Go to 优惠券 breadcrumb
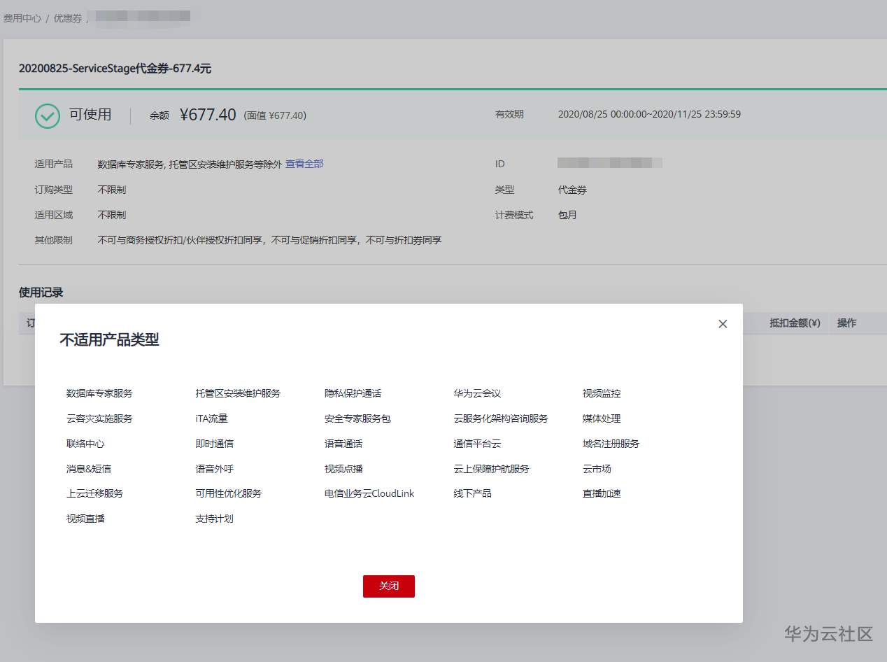This screenshot has width=887, height=662. coord(68,18)
